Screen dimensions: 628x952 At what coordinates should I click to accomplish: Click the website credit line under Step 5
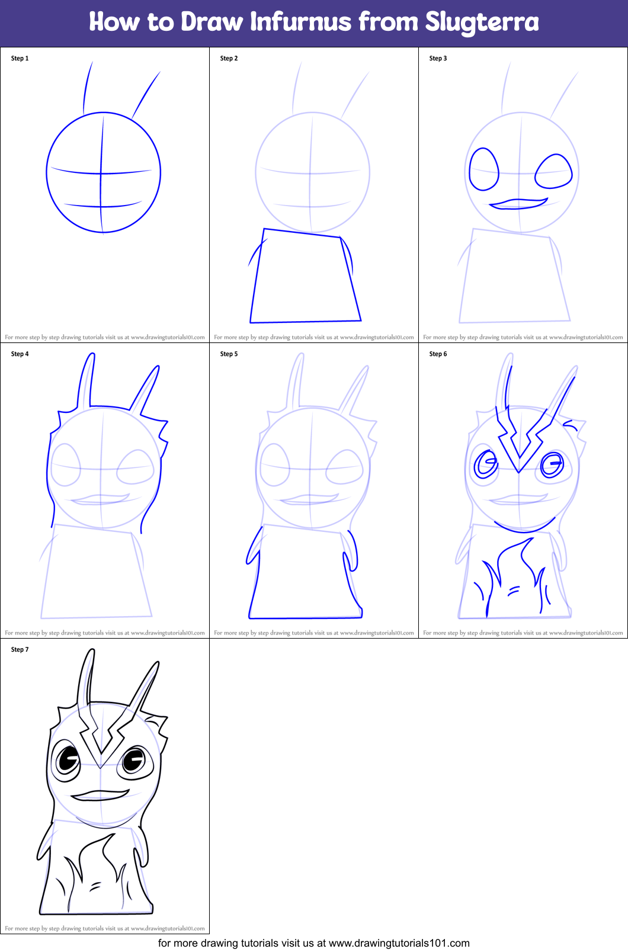[x=314, y=633]
